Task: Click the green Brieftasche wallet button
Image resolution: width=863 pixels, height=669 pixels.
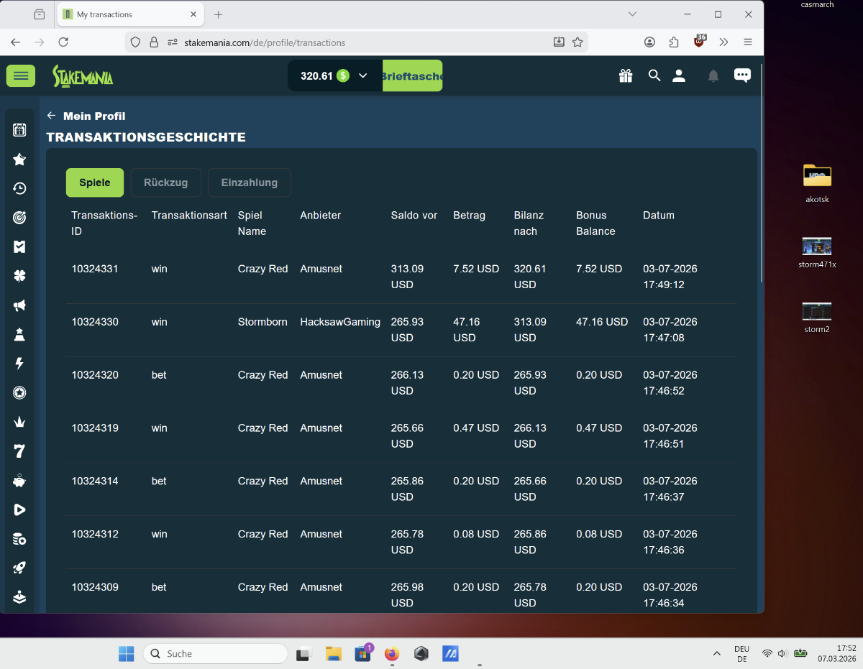Action: [x=412, y=75]
